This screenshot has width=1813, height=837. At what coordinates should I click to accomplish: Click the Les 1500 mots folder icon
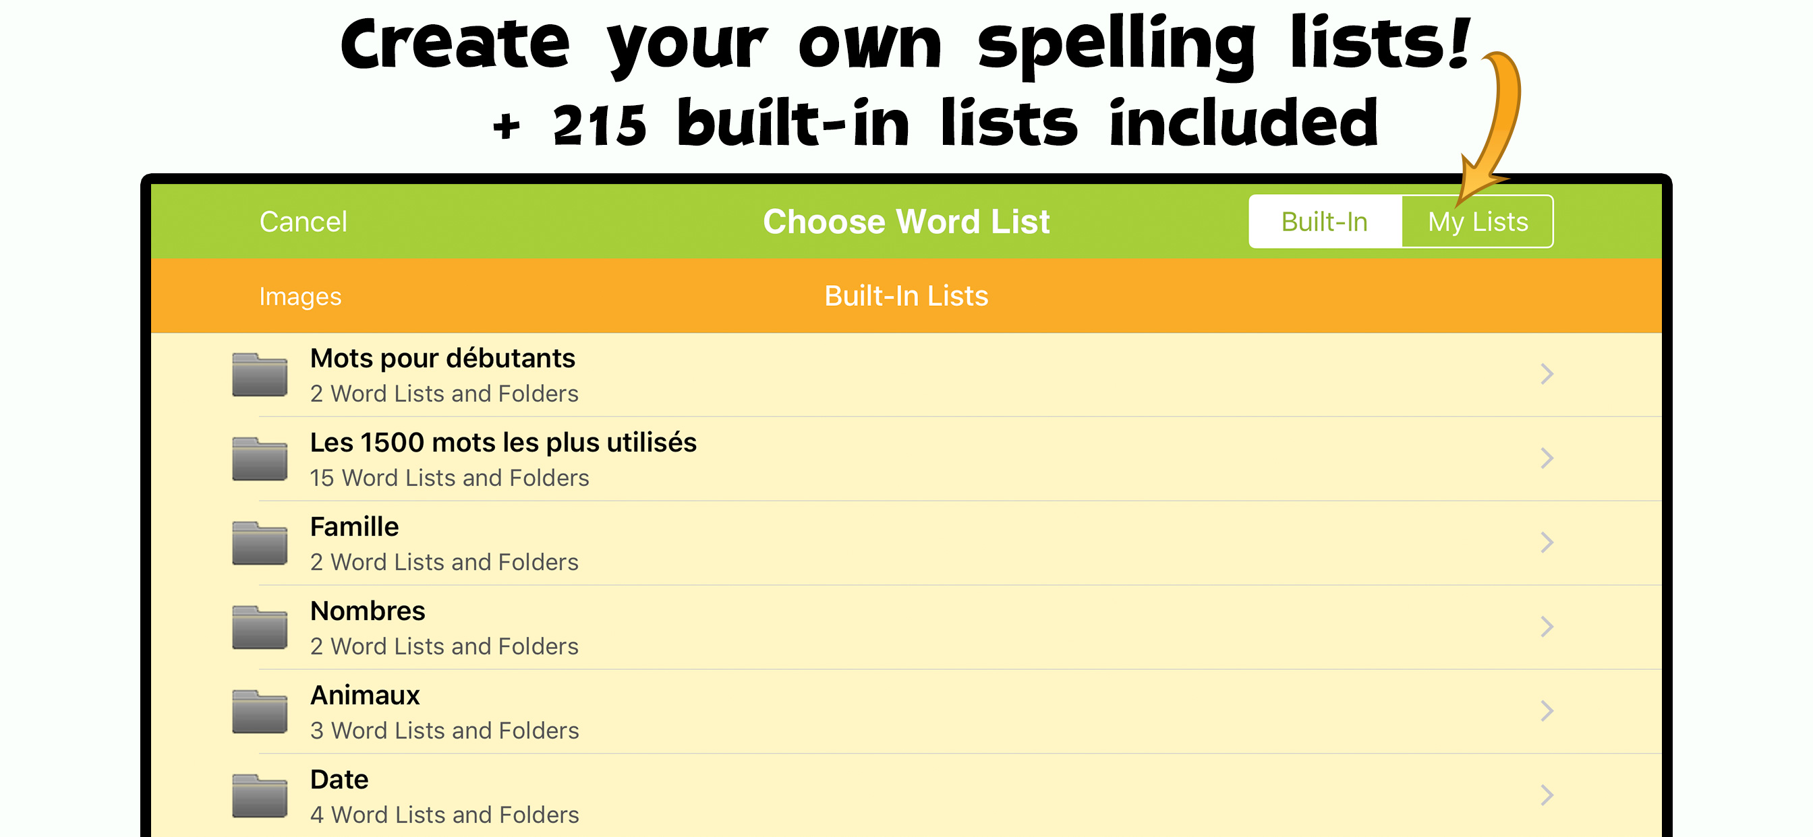pos(260,460)
